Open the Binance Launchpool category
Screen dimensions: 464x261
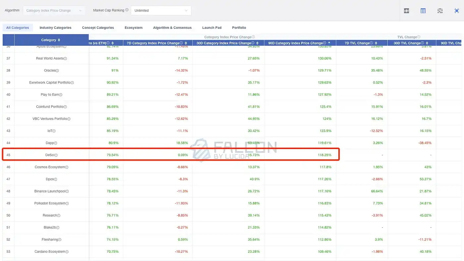(x=50, y=191)
